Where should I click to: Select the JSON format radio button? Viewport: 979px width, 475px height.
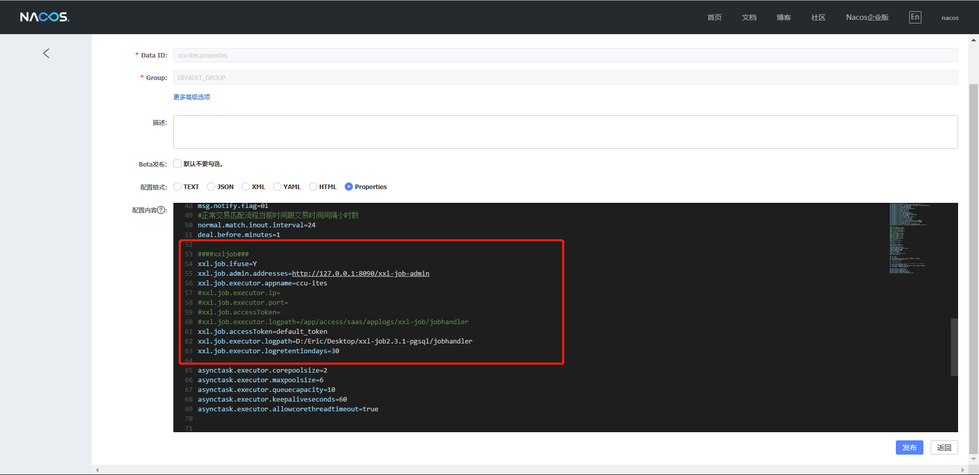(211, 187)
